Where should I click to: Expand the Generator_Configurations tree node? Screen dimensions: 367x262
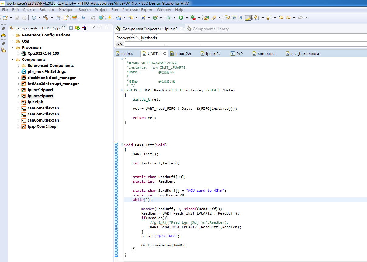coord(13,35)
